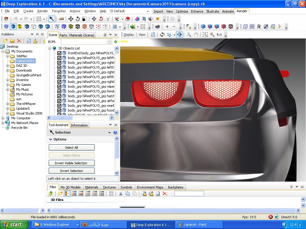The image size is (306, 229).
Task: Expand the Visual Studio 2008 folder
Action: pyautogui.click(x=7, y=113)
